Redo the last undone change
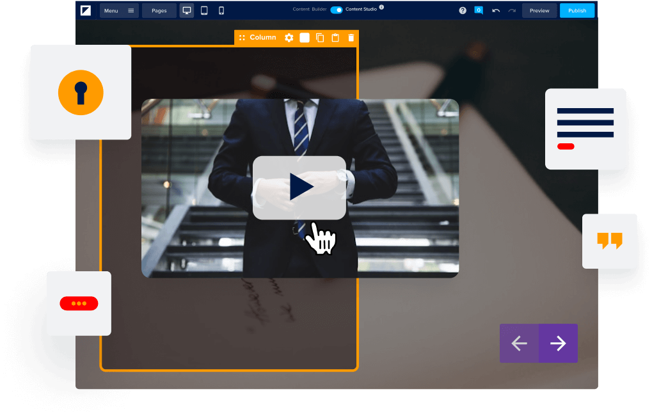652x412 pixels. click(512, 11)
